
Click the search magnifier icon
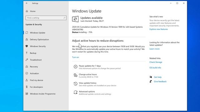pyautogui.click(x=64, y=18)
